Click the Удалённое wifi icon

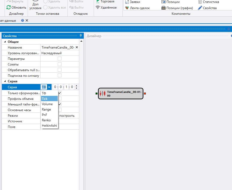(x=98, y=8)
